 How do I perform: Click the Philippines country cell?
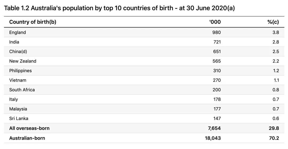[20, 71]
